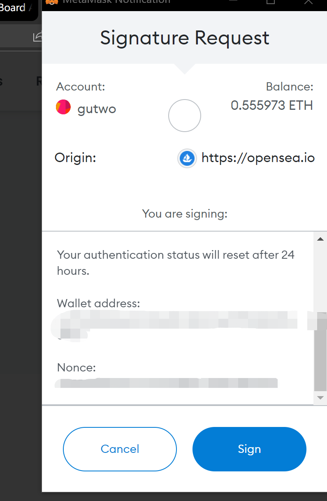Click the empty circular site icon
Screen dimensions: 327x501
point(185,116)
